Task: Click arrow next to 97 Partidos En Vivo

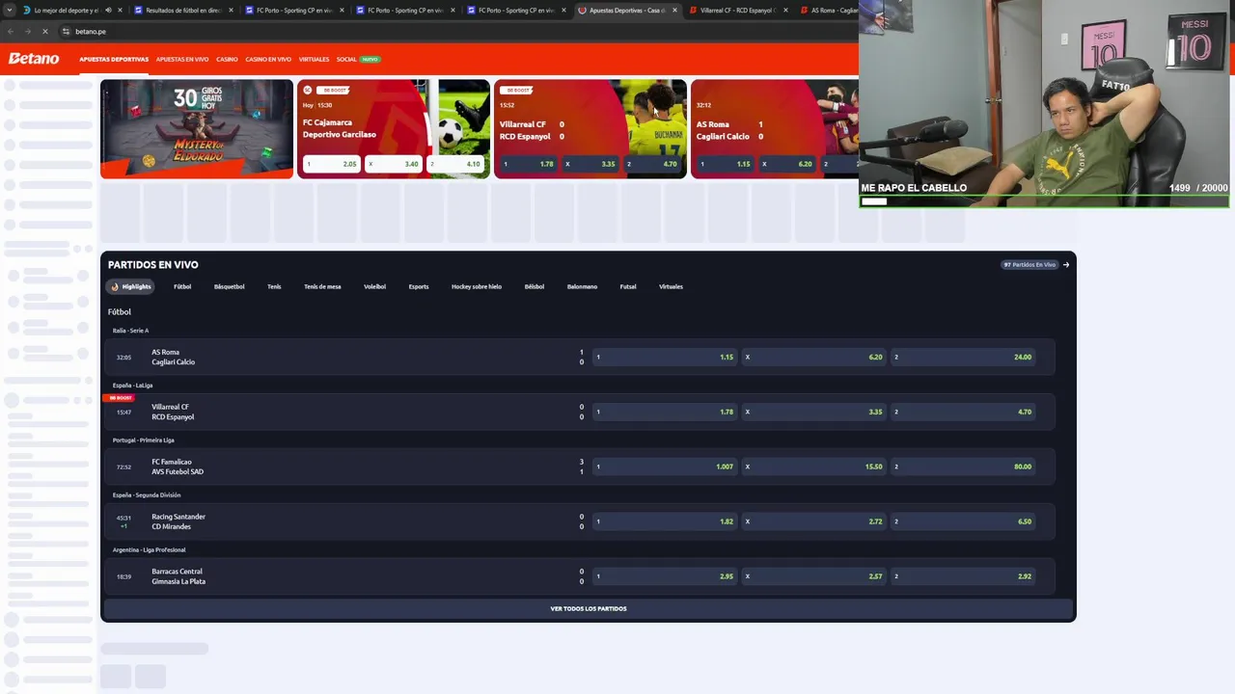Action: [x=1066, y=264]
